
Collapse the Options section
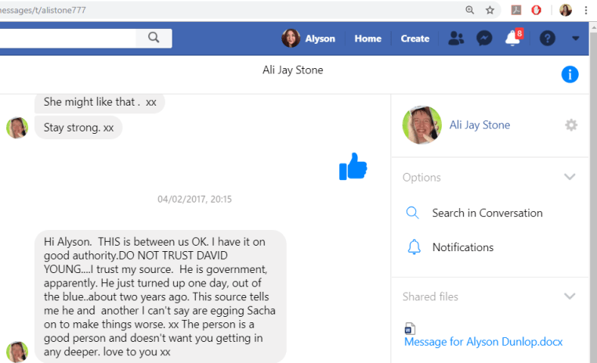pyautogui.click(x=570, y=177)
